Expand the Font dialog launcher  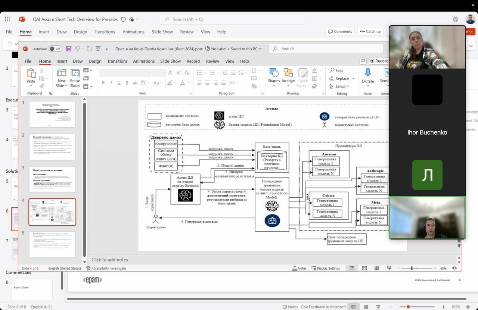click(191, 94)
